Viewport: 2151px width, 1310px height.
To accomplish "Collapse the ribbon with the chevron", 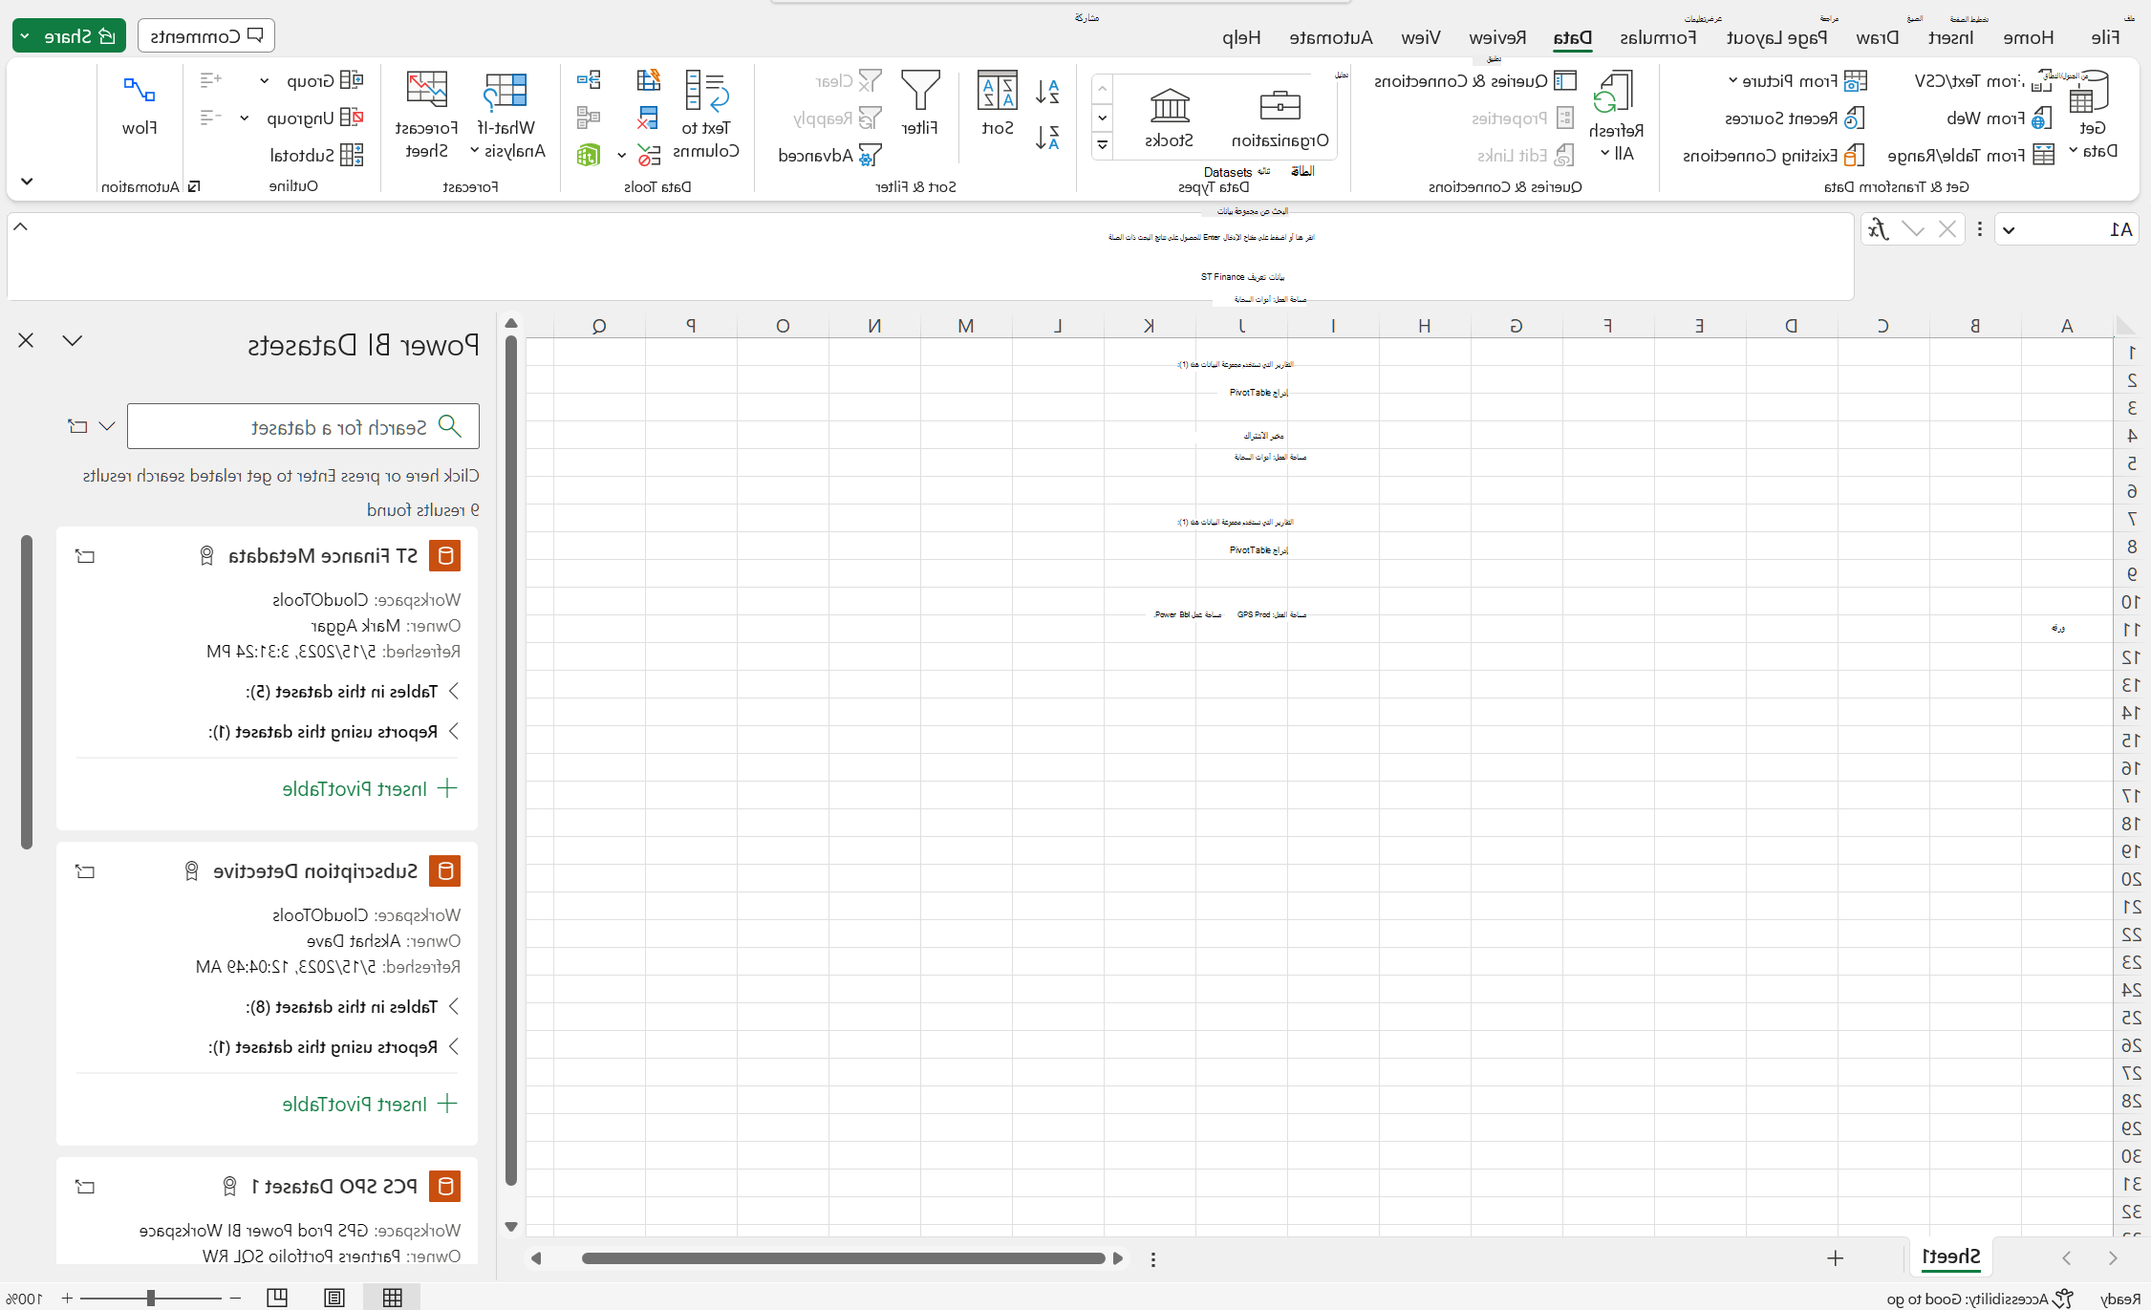I will (x=27, y=182).
